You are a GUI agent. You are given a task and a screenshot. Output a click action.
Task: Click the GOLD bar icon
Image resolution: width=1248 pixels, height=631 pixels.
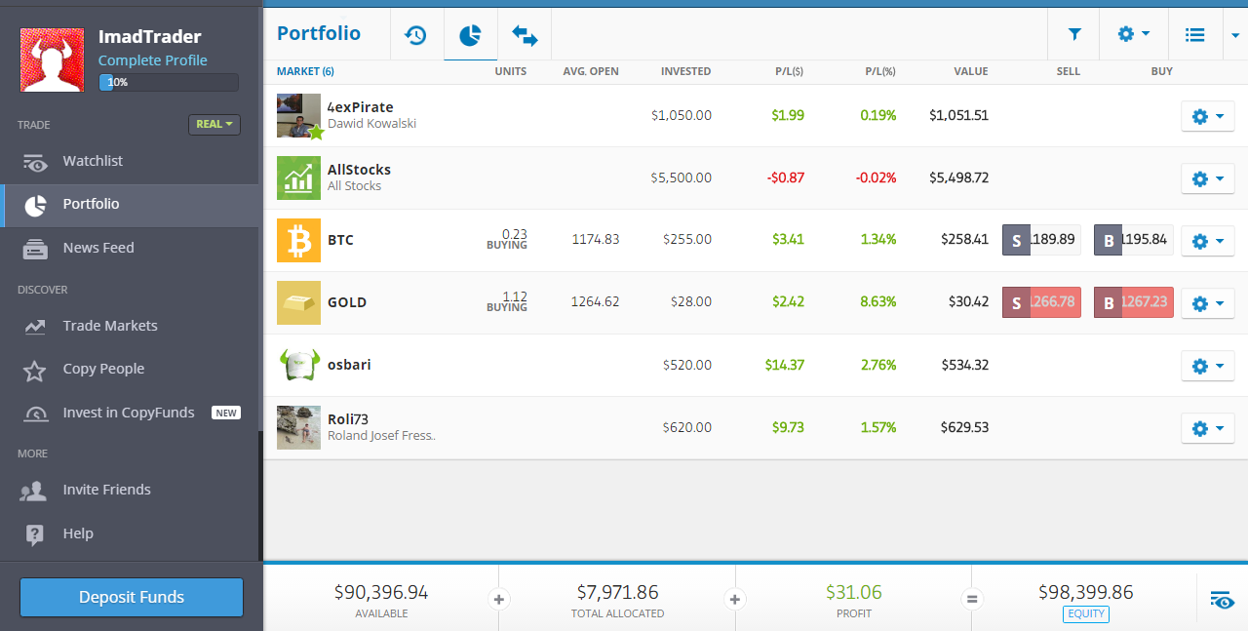point(298,302)
